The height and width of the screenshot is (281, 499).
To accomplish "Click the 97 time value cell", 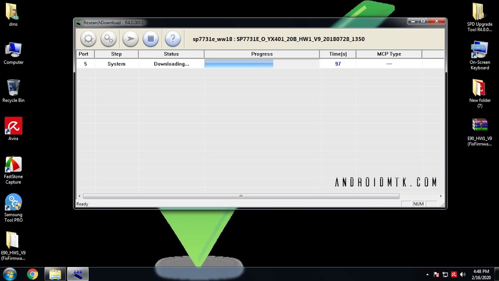I will 338,64.
